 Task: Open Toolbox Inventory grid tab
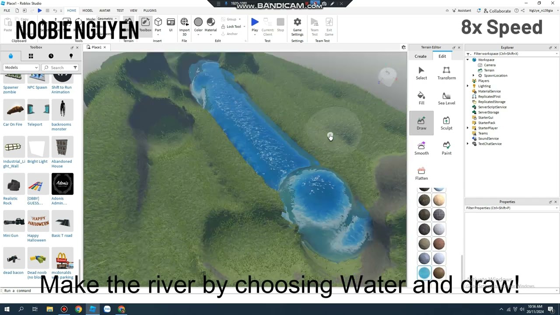coord(31,56)
